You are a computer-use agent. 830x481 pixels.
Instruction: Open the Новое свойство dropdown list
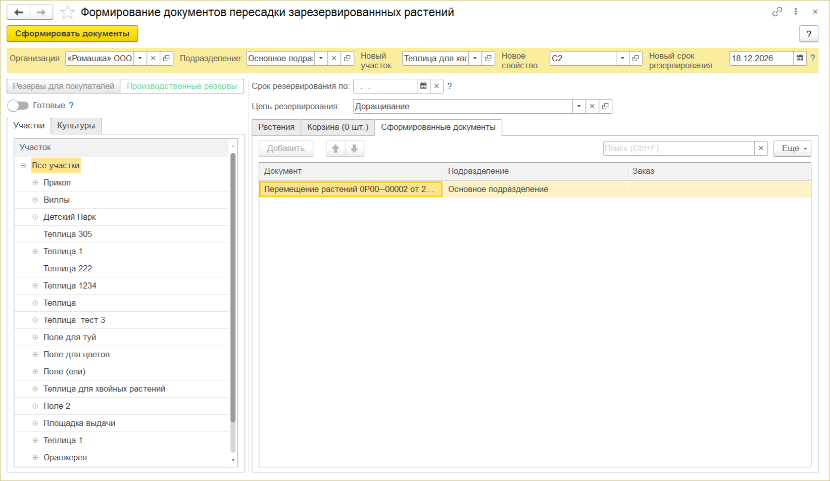coord(622,58)
